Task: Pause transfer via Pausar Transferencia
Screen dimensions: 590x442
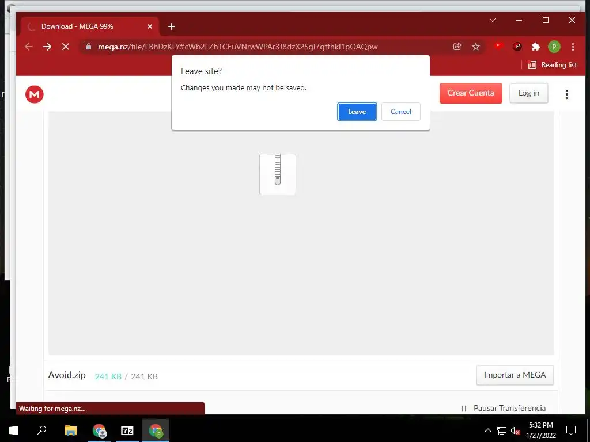Action: [504, 408]
